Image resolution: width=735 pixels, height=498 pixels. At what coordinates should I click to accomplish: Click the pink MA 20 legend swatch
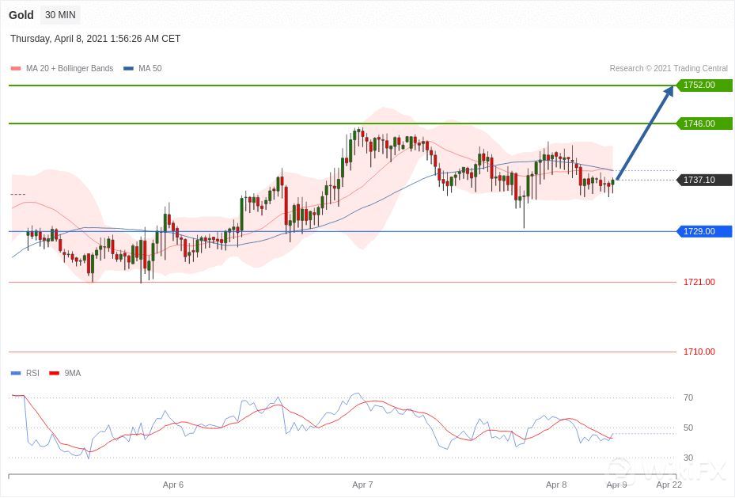point(16,68)
